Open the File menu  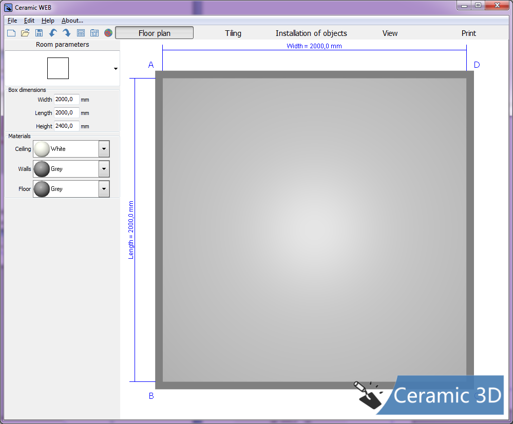pos(12,21)
